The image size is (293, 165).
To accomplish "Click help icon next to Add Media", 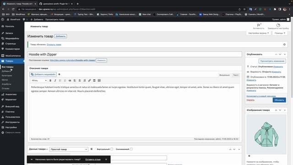I will 59,74.
